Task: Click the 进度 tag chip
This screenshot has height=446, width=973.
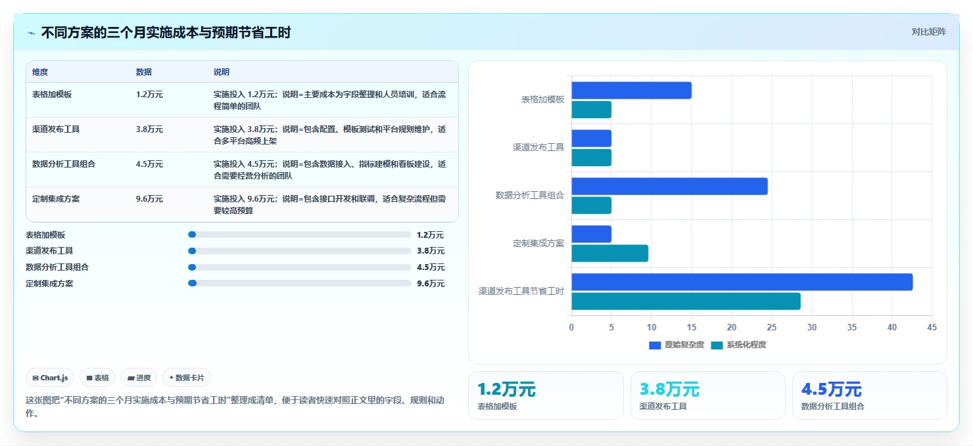Action: pos(139,378)
